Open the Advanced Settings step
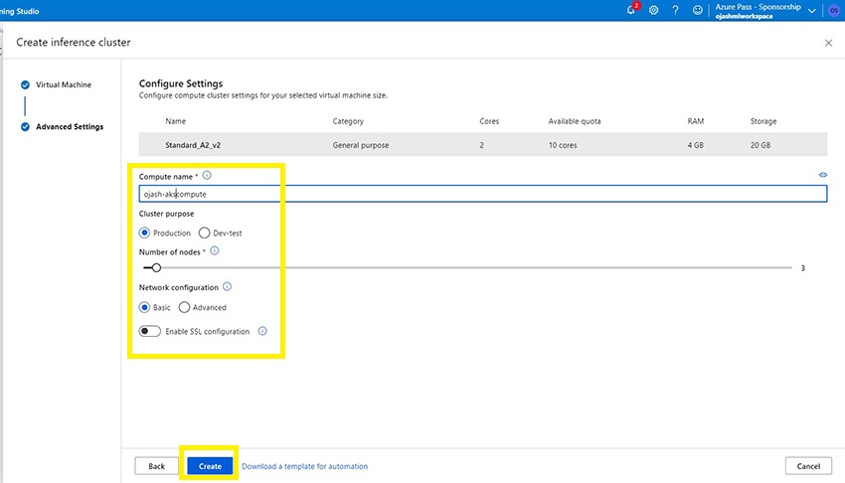Screen dimensions: 845x483 (x=69, y=126)
